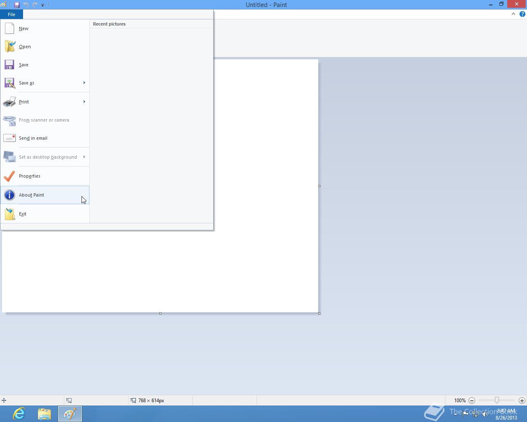
Task: Click the zoom slider handle
Action: tap(497, 400)
